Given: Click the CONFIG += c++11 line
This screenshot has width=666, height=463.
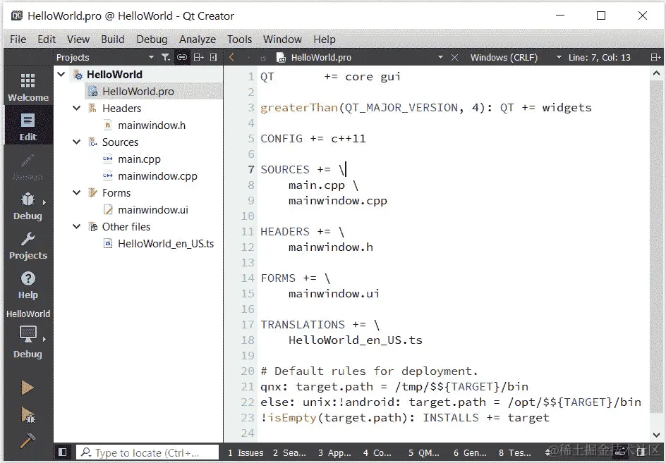Looking at the screenshot, I should [x=313, y=139].
